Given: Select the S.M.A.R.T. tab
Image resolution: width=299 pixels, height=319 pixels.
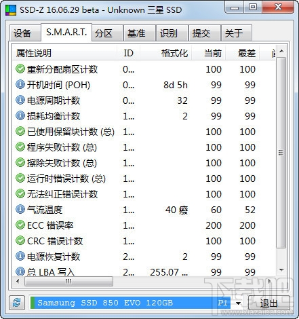Looking at the screenshot, I should (x=66, y=32).
